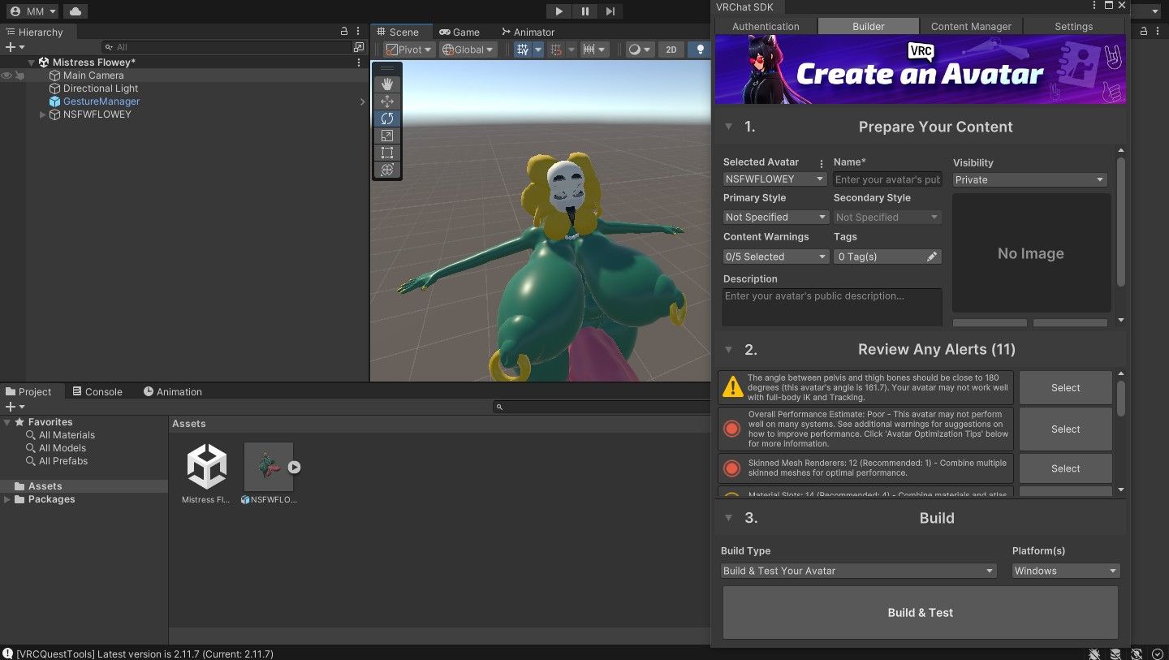Toggle scene lighting bulb button
This screenshot has height=660, width=1169.
pos(700,50)
